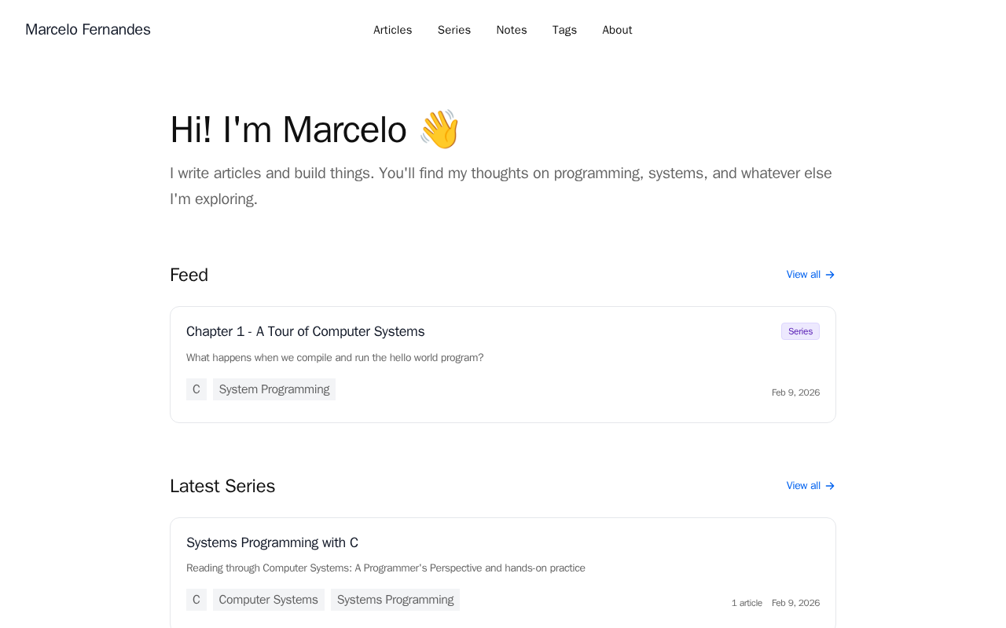Open Systems Programming with C series
The image size is (1006, 628).
coord(272,542)
